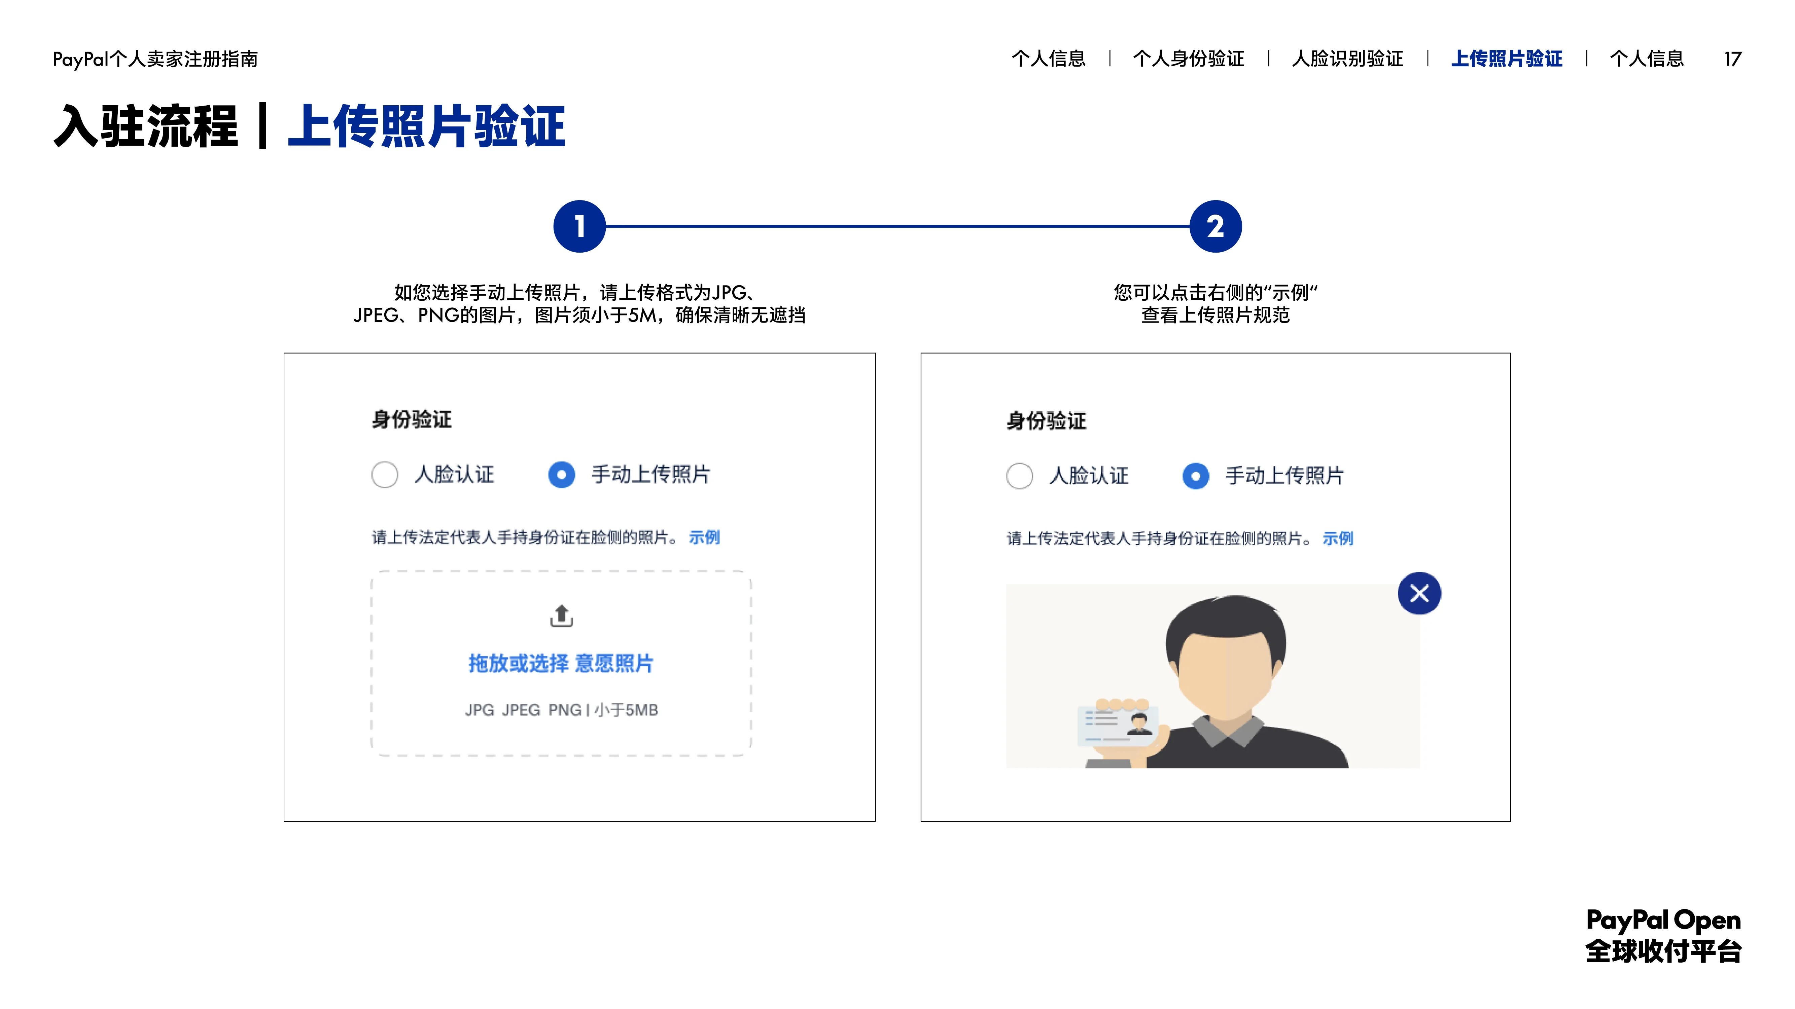
Task: Click the uploaded ID-holding person photo
Action: click(x=1212, y=676)
